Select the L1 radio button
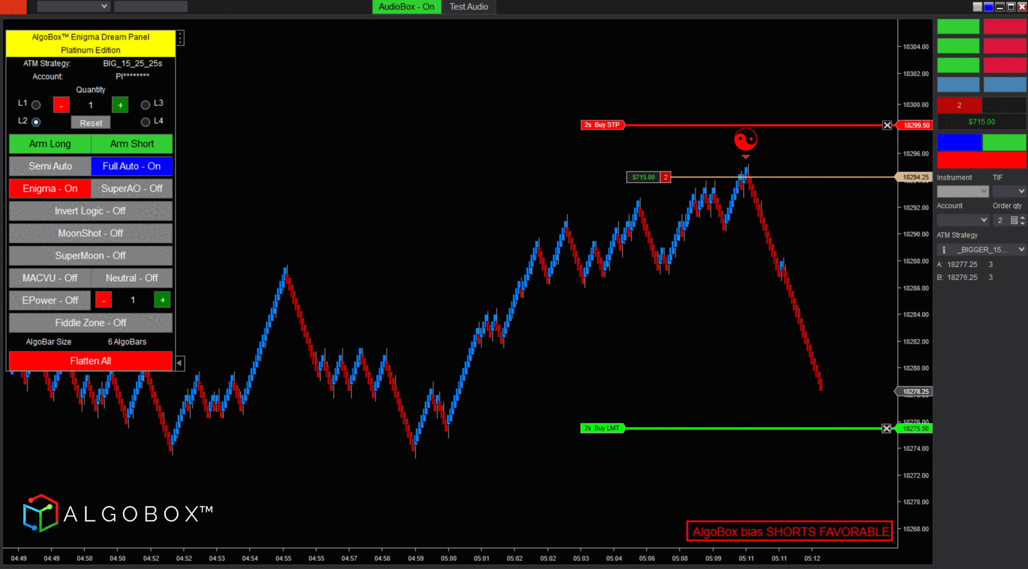1028x569 pixels. [x=36, y=105]
